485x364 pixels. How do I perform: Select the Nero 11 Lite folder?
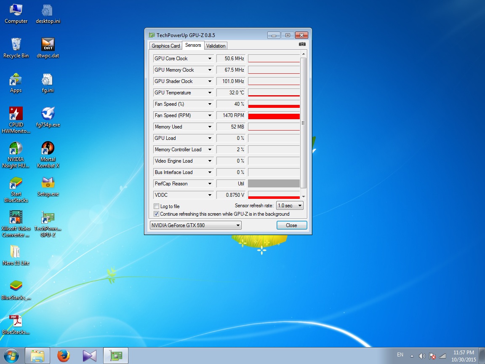16,255
